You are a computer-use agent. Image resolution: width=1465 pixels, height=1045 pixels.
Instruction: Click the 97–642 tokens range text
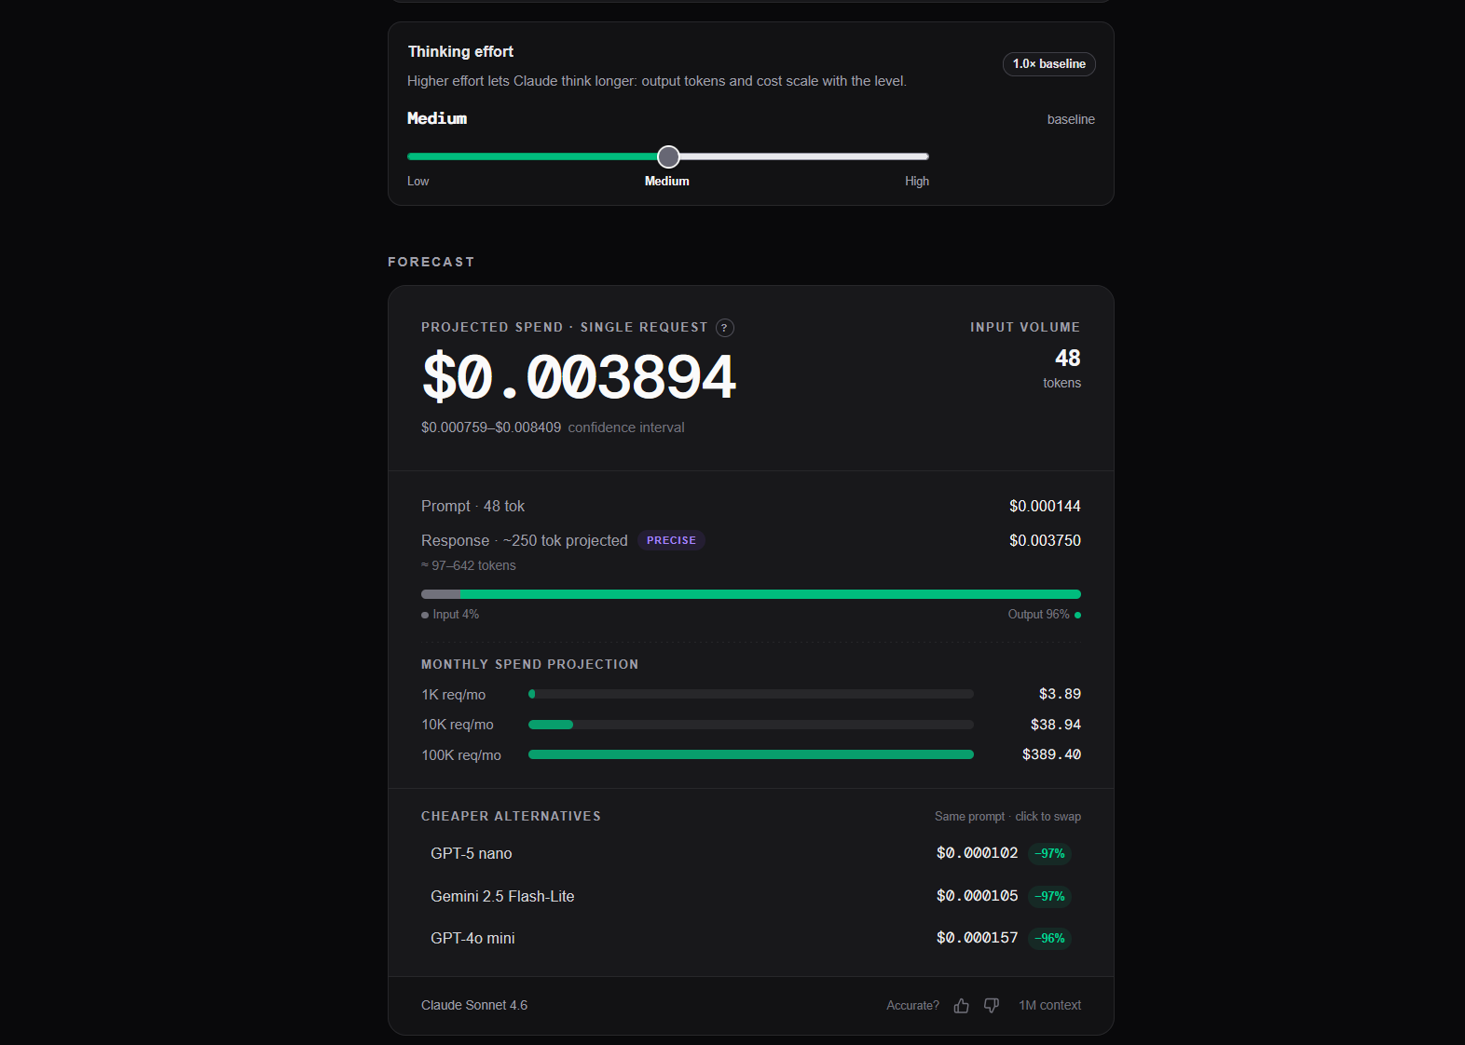[x=469, y=565]
